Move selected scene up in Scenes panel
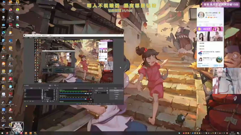Screen dimensions: 241x135 tap(30, 101)
